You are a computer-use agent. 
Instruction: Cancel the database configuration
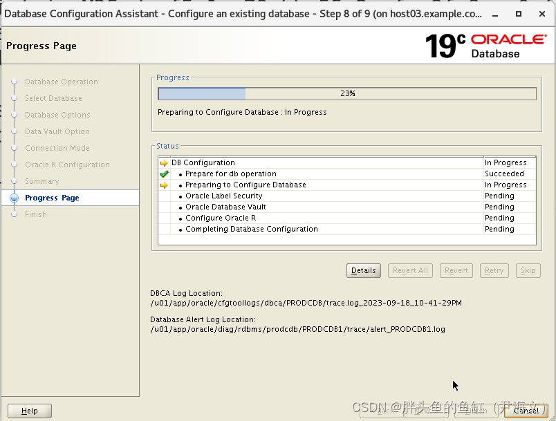point(526,411)
